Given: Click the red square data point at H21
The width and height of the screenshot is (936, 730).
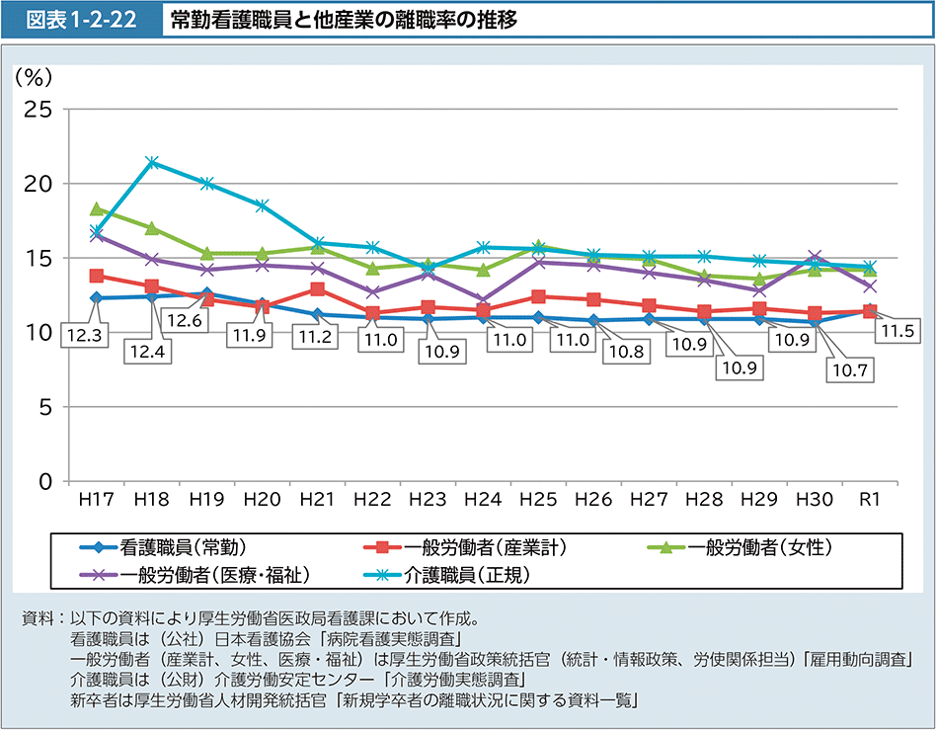Looking at the screenshot, I should coord(317,289).
